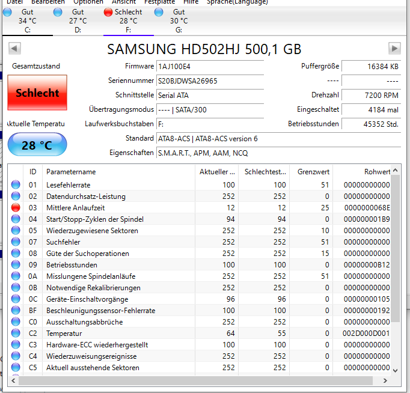410x393 pixels.
Task: Click the blue status orb for drive C:
Action: 7,12
